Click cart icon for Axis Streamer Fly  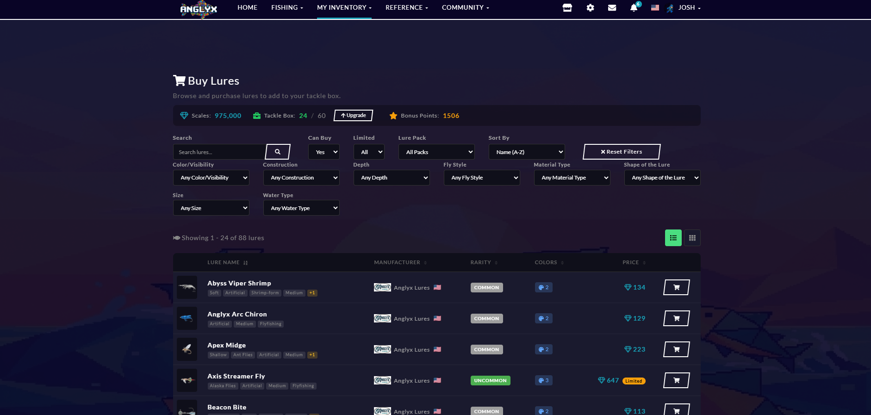pos(676,380)
